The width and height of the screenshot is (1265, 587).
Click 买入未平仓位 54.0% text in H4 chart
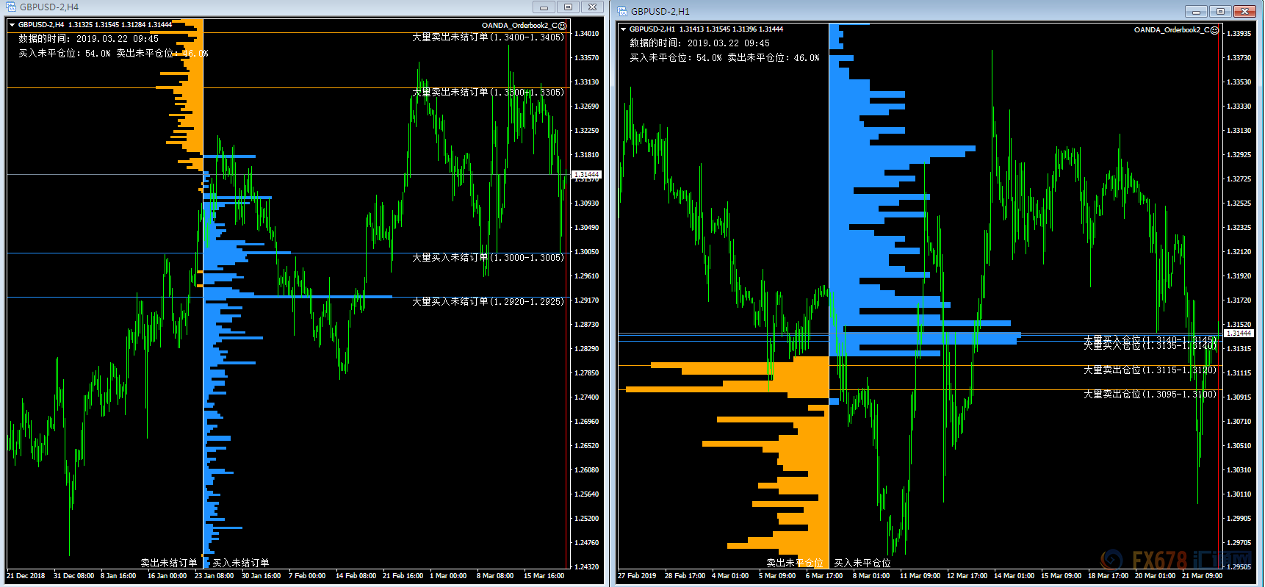coord(65,53)
